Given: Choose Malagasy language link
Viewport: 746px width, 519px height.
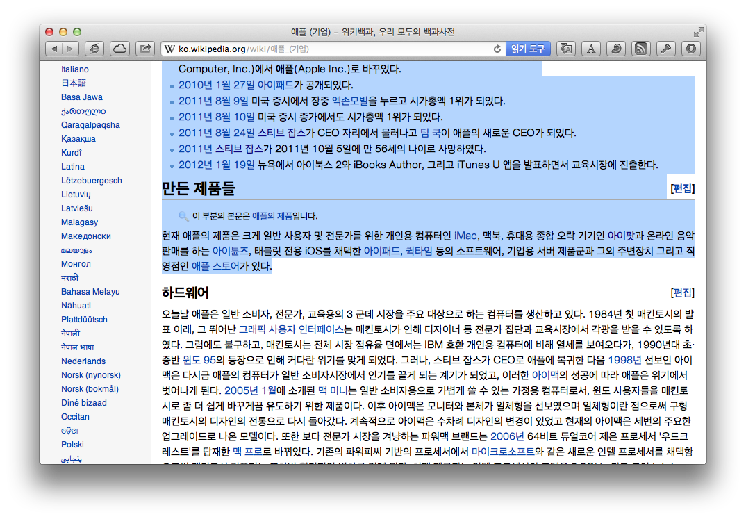Looking at the screenshot, I should 79,222.
